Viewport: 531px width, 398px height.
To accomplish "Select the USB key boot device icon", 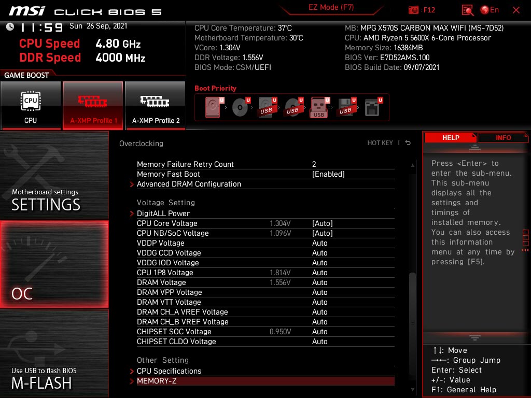I will [x=319, y=107].
